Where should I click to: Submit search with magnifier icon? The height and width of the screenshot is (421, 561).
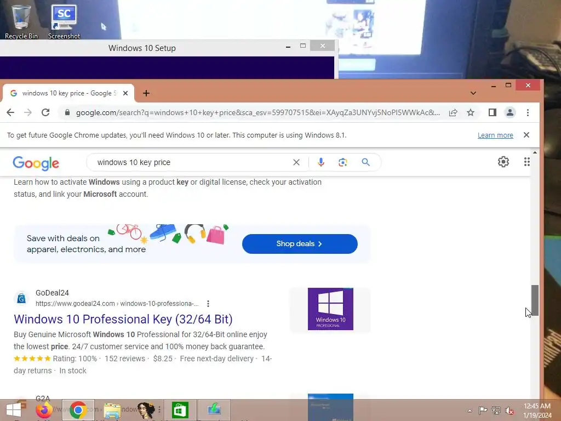tap(365, 162)
